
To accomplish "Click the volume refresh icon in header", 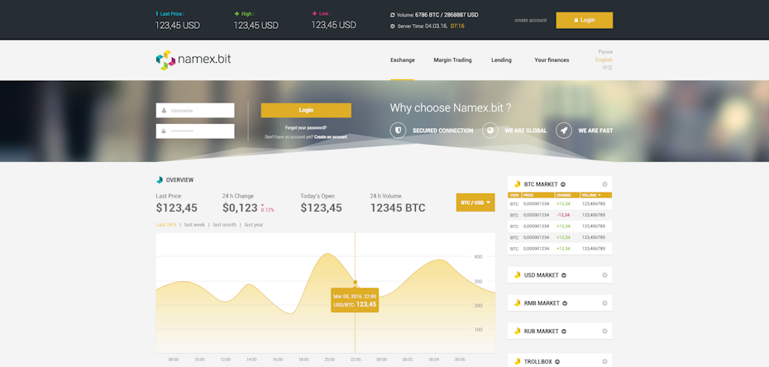I will (x=393, y=15).
